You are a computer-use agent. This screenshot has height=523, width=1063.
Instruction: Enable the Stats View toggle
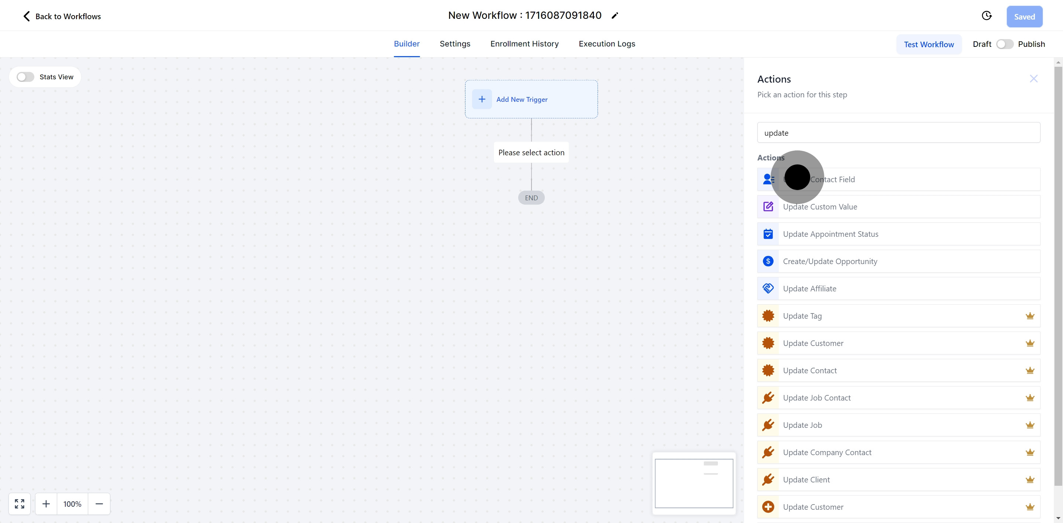click(25, 77)
